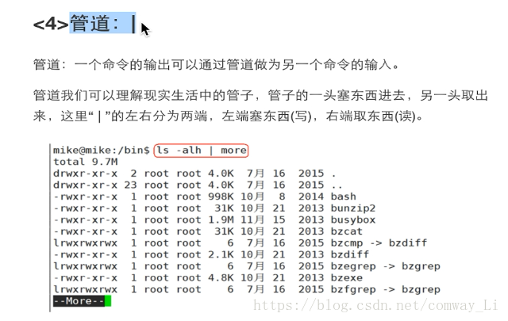The image size is (508, 321).
Task: Click the command 'ls -alh | more'
Action: (x=202, y=150)
